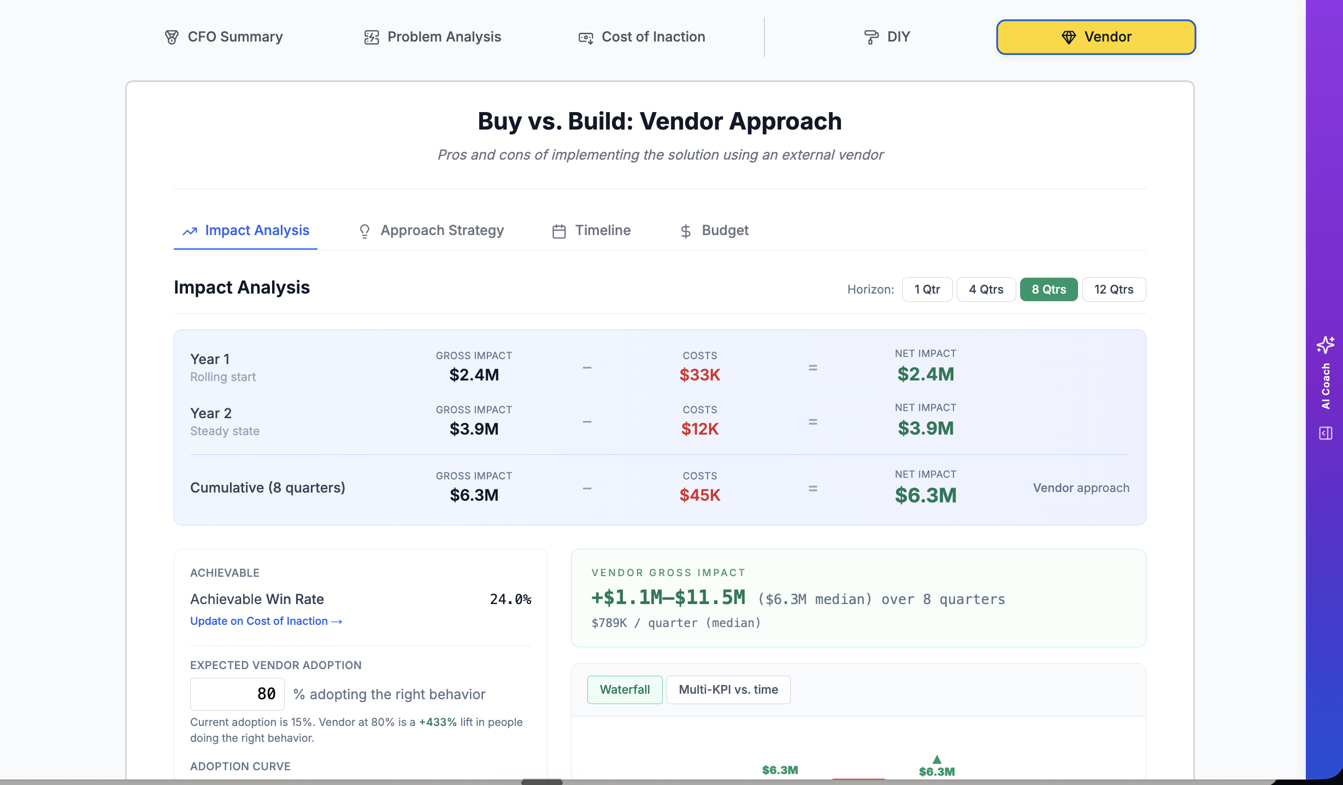Follow the Update on Cost of Inaction link

coord(266,621)
